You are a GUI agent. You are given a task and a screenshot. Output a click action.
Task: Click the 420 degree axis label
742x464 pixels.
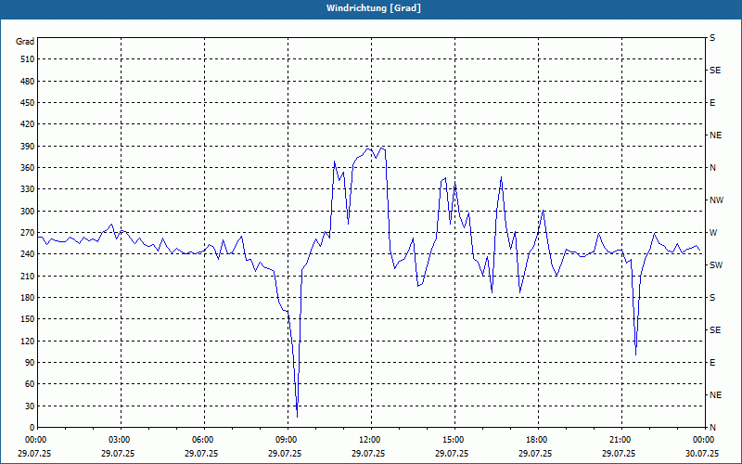click(x=27, y=124)
